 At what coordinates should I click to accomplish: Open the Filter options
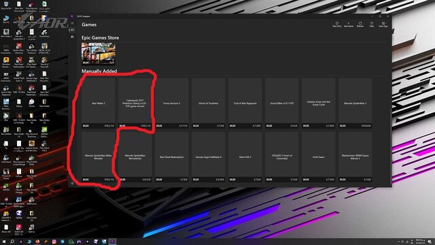[x=372, y=24]
